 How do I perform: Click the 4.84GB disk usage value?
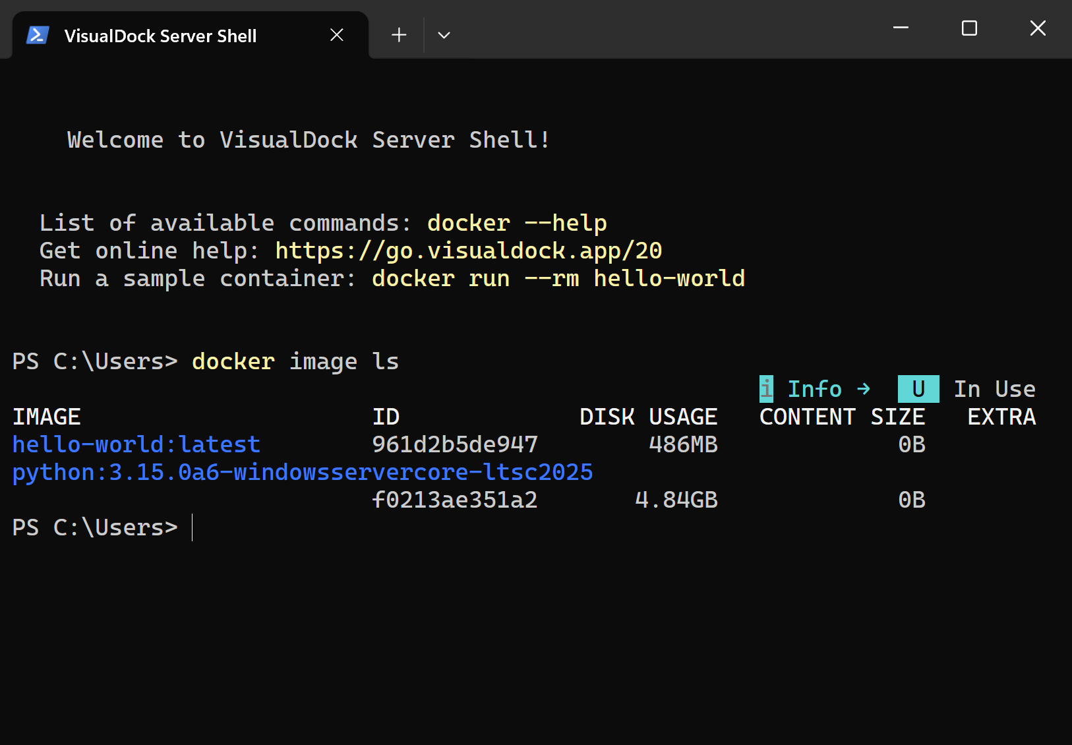676,500
